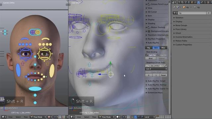Open right viewport pivot point icon
The image size is (212, 119).
pos(124,117)
